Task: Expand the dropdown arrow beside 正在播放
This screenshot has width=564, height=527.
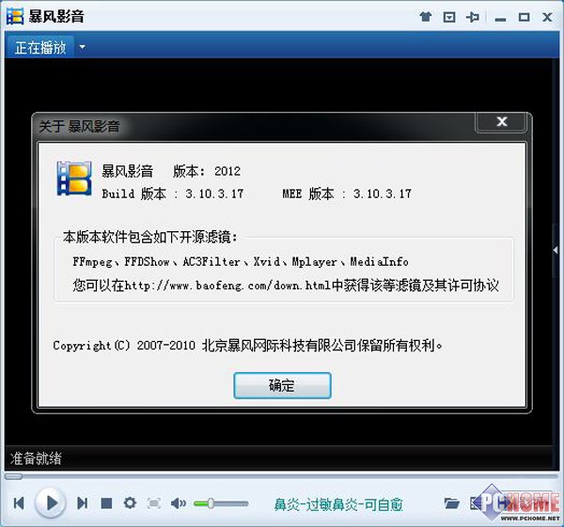Action: point(82,47)
